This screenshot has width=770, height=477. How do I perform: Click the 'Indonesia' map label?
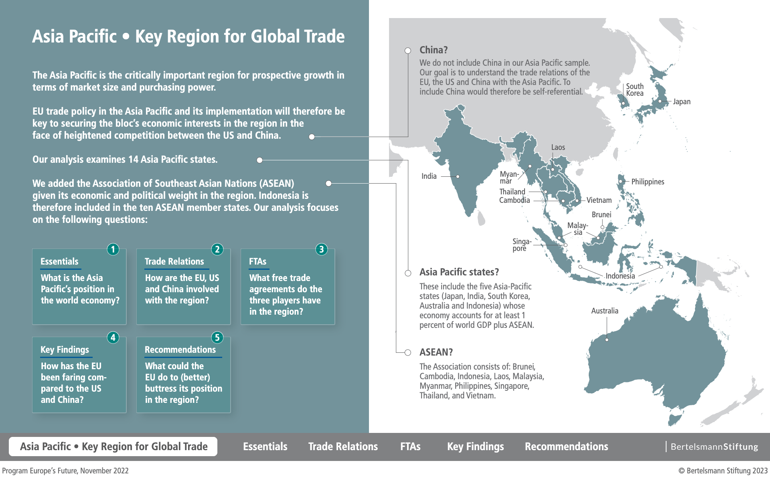click(x=620, y=276)
